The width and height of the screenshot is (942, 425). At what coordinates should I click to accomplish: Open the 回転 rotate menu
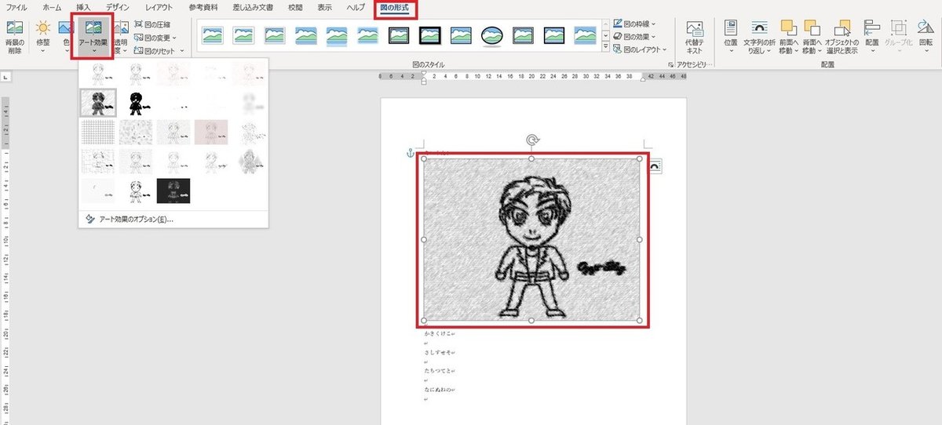pyautogui.click(x=926, y=36)
